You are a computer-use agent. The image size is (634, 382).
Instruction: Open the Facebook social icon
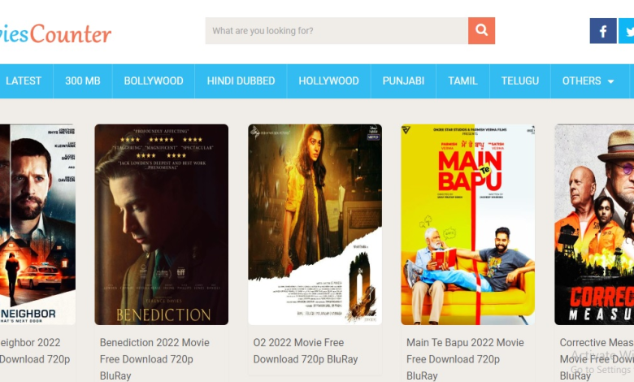pos(603,31)
